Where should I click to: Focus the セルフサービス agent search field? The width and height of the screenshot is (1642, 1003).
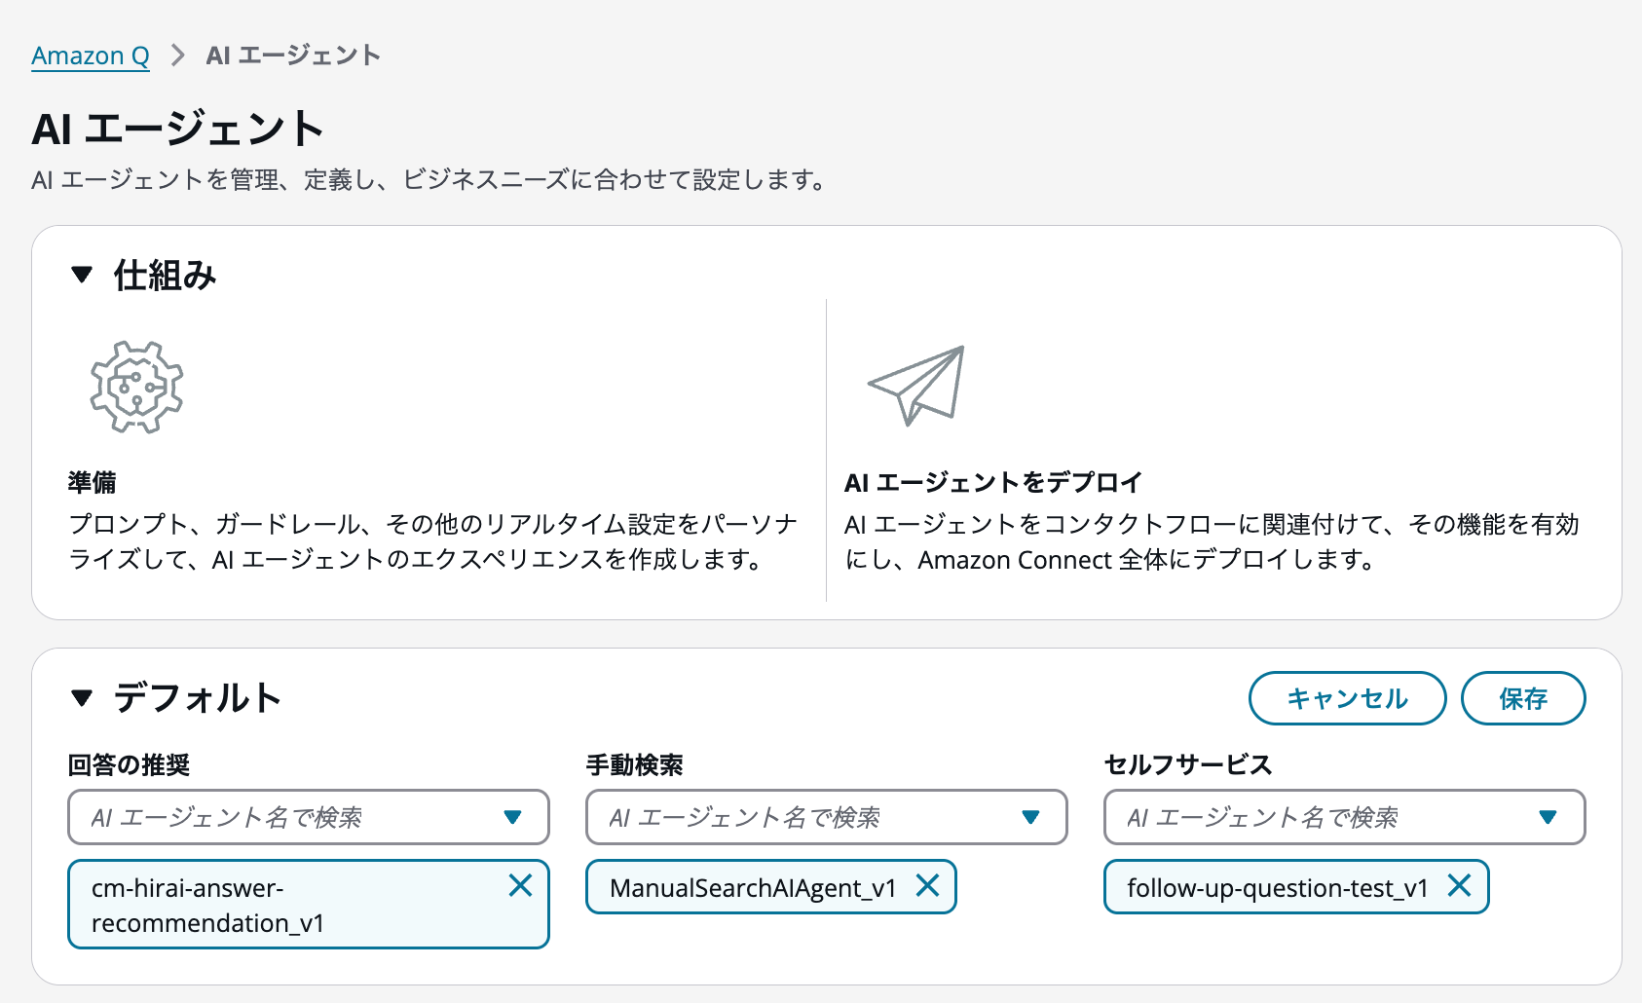coord(1345,817)
